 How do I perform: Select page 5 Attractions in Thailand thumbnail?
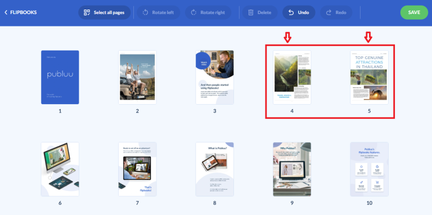(369, 77)
